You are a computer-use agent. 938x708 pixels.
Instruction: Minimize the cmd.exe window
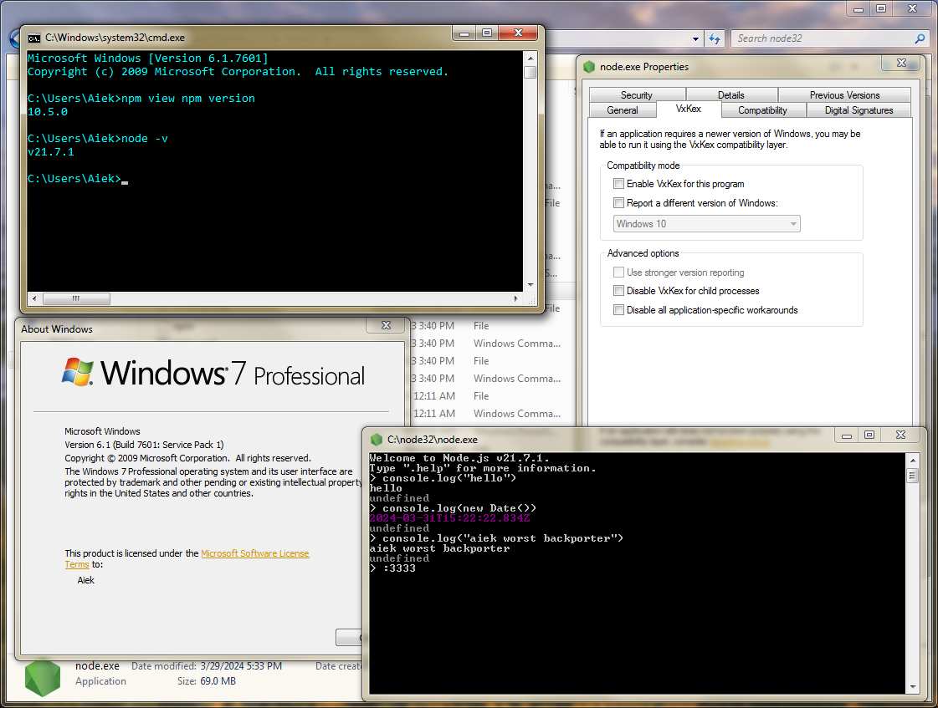pyautogui.click(x=464, y=33)
